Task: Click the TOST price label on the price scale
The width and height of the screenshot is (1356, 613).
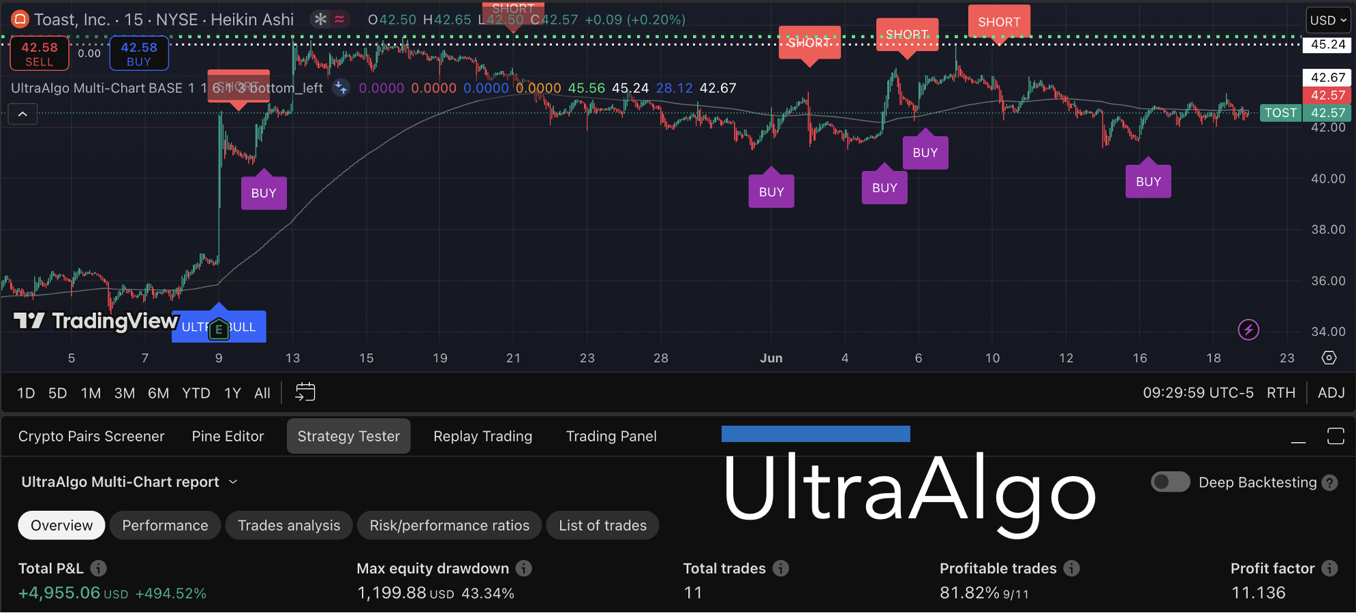Action: click(1281, 113)
